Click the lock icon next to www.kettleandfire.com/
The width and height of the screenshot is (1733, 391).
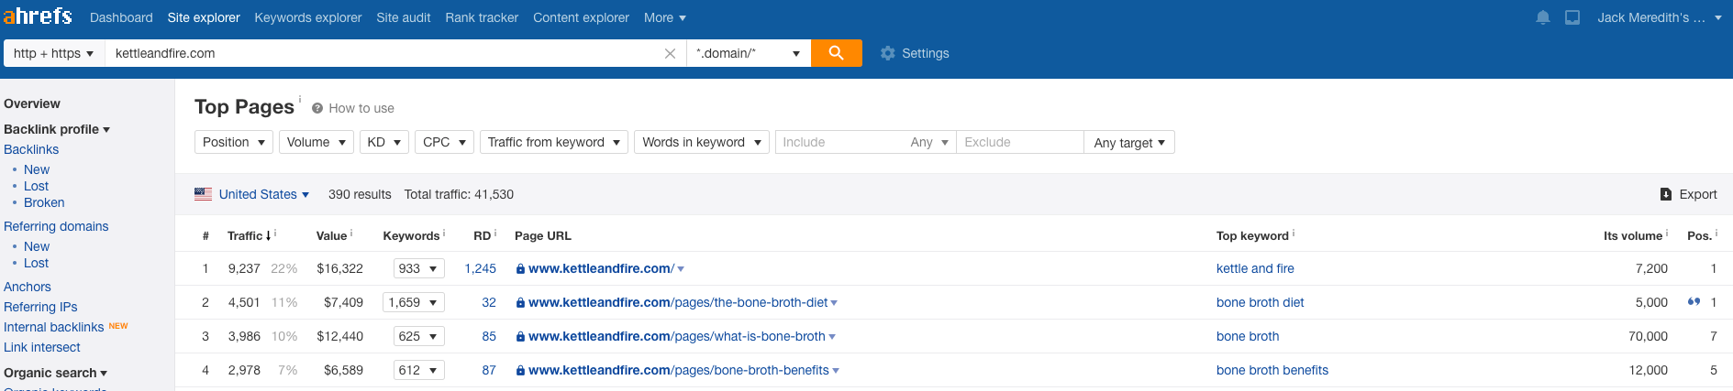coord(520,268)
